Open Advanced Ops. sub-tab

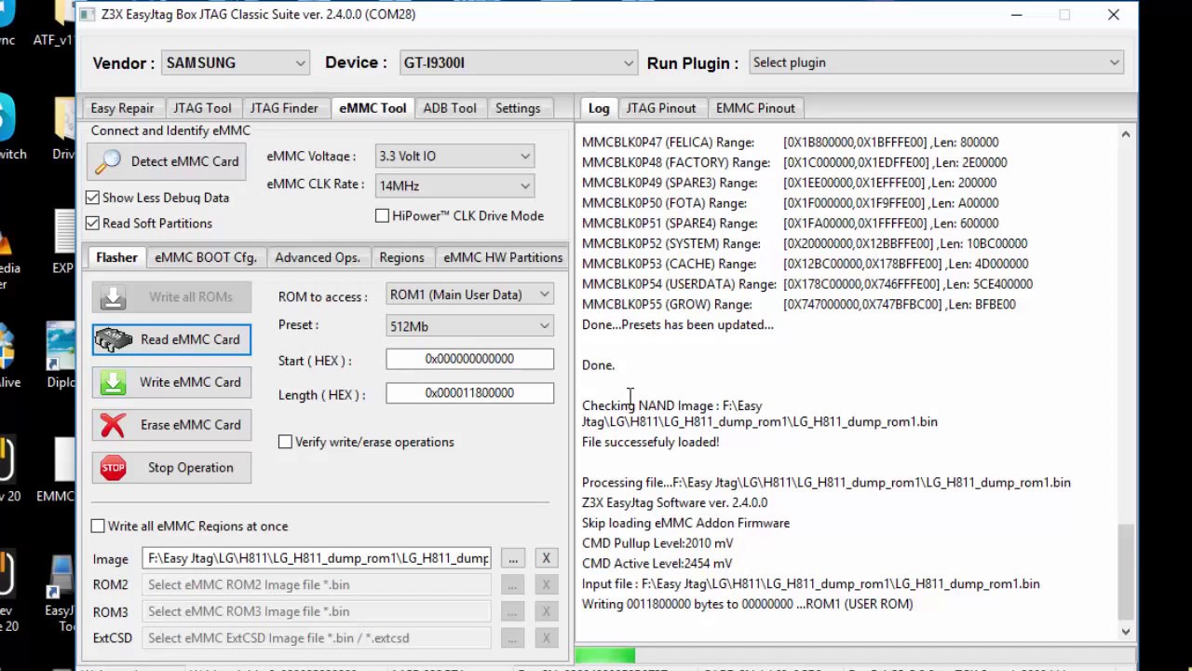point(318,257)
